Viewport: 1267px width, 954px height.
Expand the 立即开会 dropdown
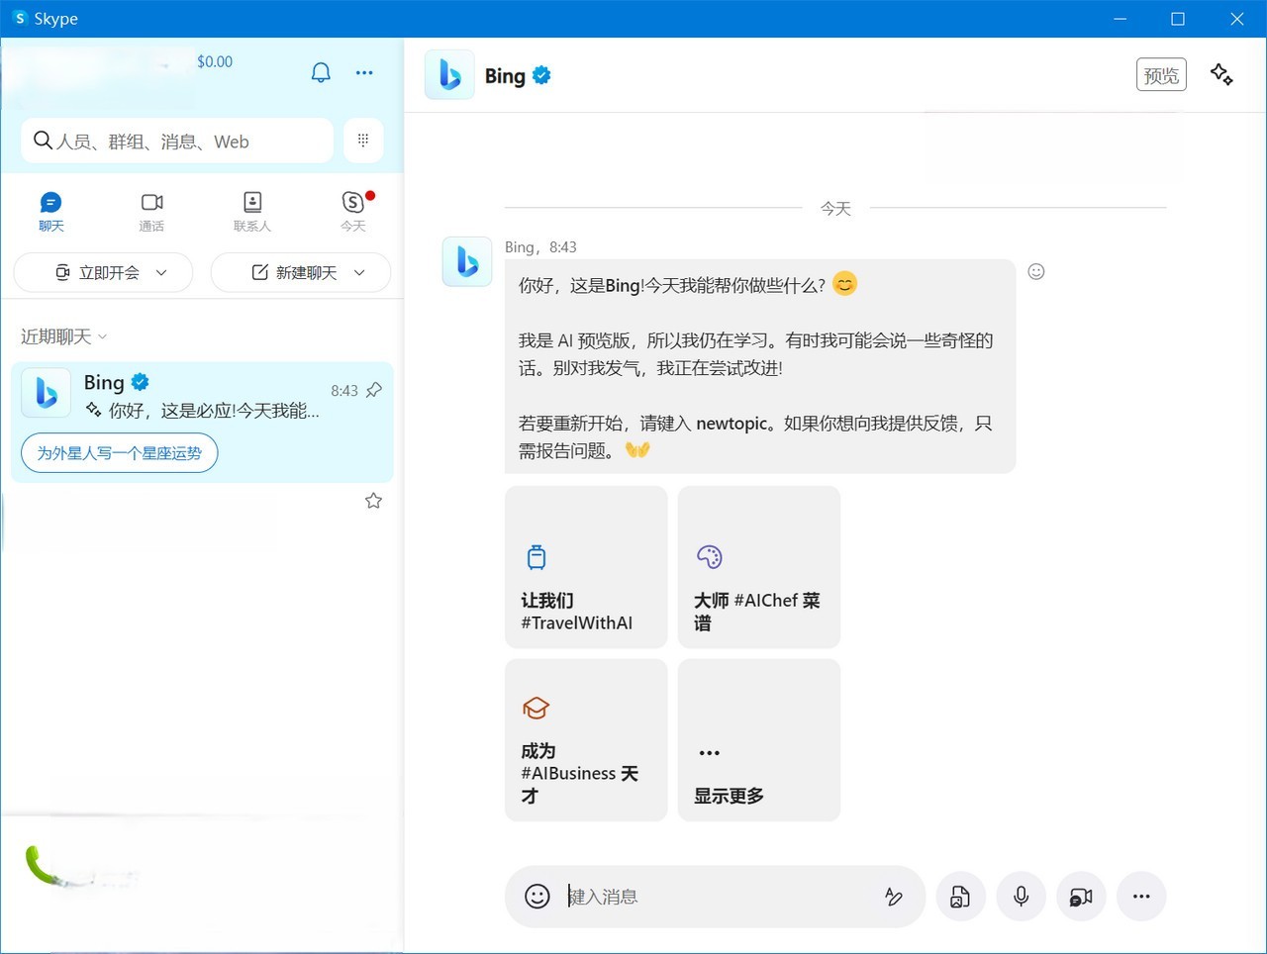pos(161,272)
